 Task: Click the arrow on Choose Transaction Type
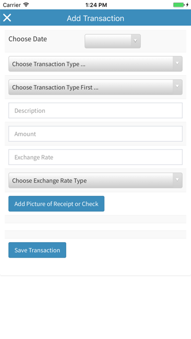tap(177, 63)
